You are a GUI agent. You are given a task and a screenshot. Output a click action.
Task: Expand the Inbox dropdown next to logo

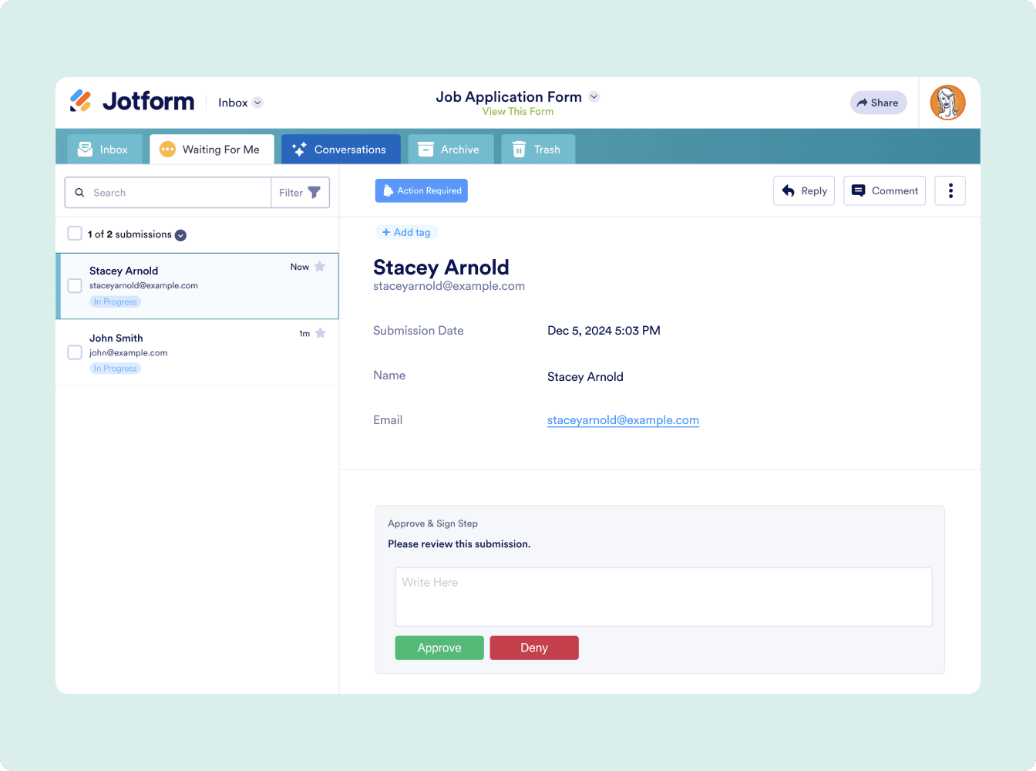click(257, 103)
